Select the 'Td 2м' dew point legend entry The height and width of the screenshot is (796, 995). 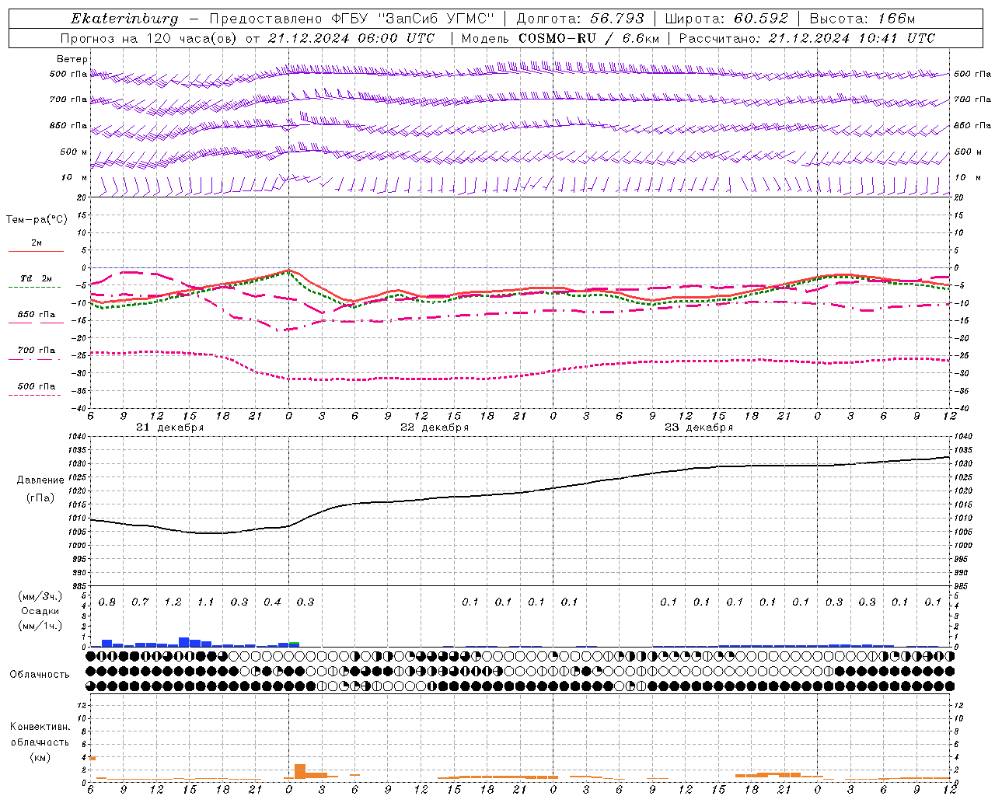coord(37,278)
